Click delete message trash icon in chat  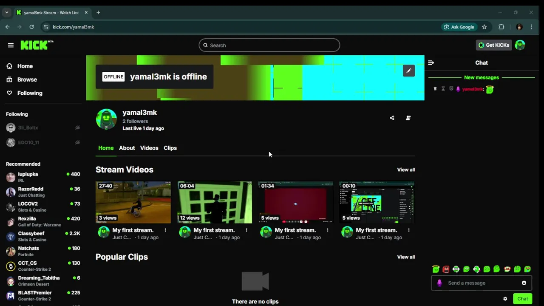tap(435, 89)
